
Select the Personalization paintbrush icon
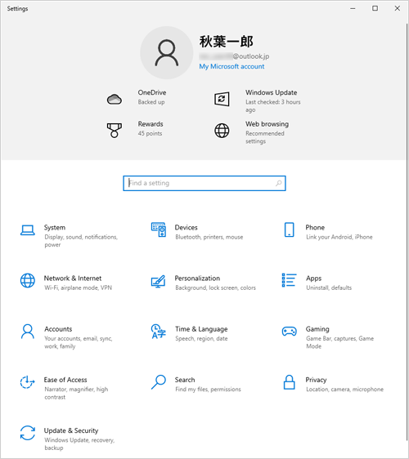click(159, 281)
